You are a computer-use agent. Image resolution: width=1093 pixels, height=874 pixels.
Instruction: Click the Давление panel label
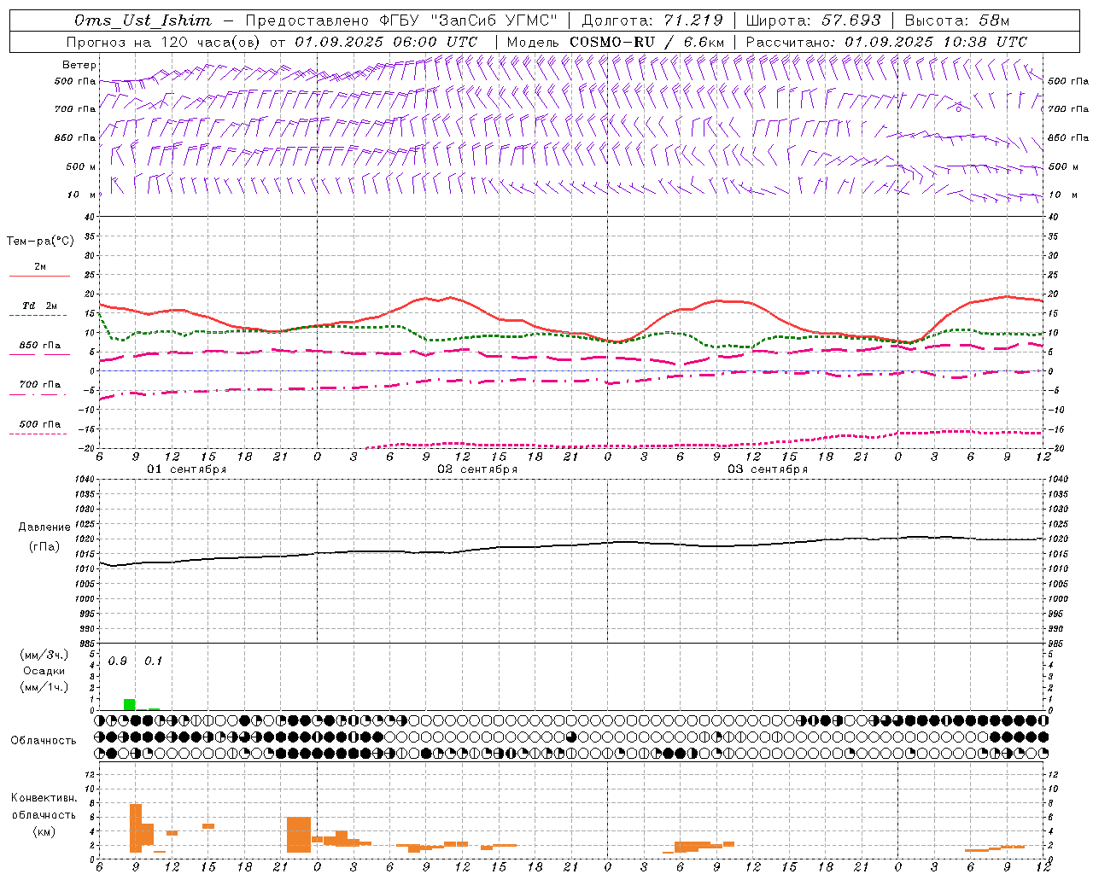44,527
